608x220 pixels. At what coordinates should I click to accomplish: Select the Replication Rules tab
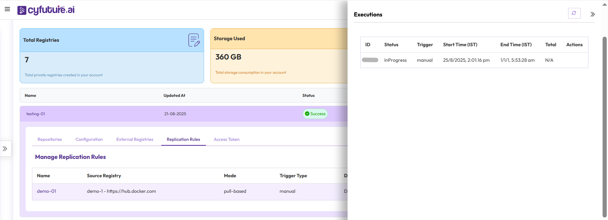pyautogui.click(x=183, y=140)
